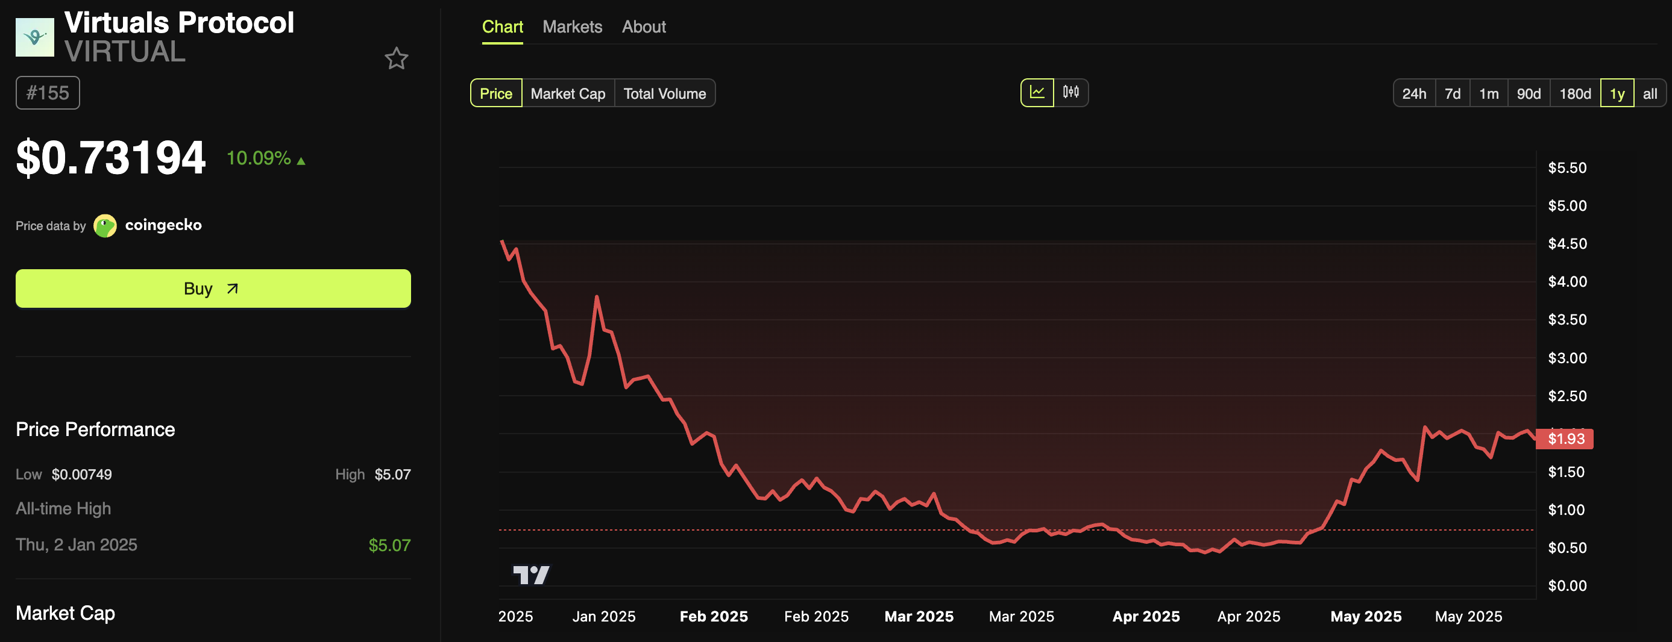
Task: Click the #155 rank badge
Action: click(48, 93)
